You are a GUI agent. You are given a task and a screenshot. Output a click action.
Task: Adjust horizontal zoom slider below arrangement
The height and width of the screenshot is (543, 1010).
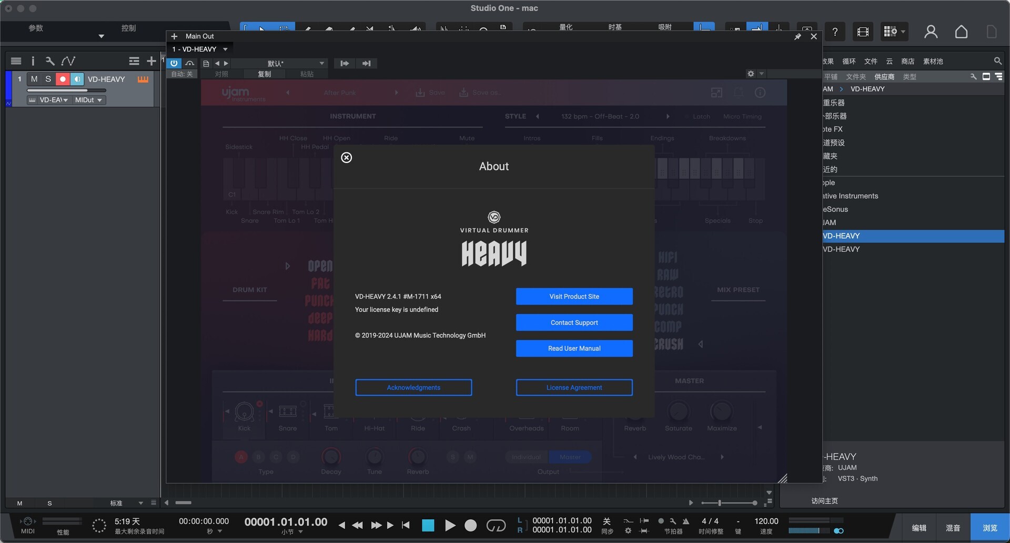[729, 503]
